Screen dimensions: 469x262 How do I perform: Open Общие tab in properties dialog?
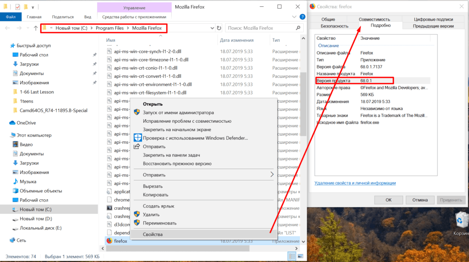click(328, 19)
